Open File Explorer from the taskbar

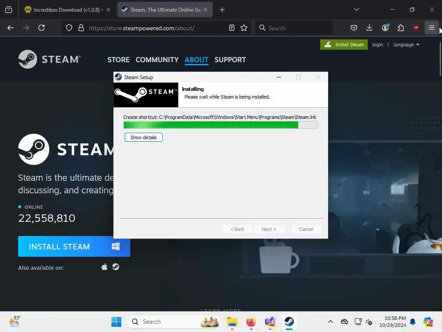pyautogui.click(x=232, y=322)
